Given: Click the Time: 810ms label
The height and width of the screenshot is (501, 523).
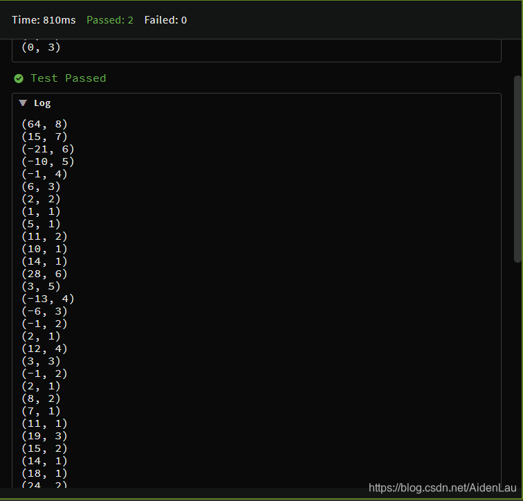Looking at the screenshot, I should tap(44, 20).
